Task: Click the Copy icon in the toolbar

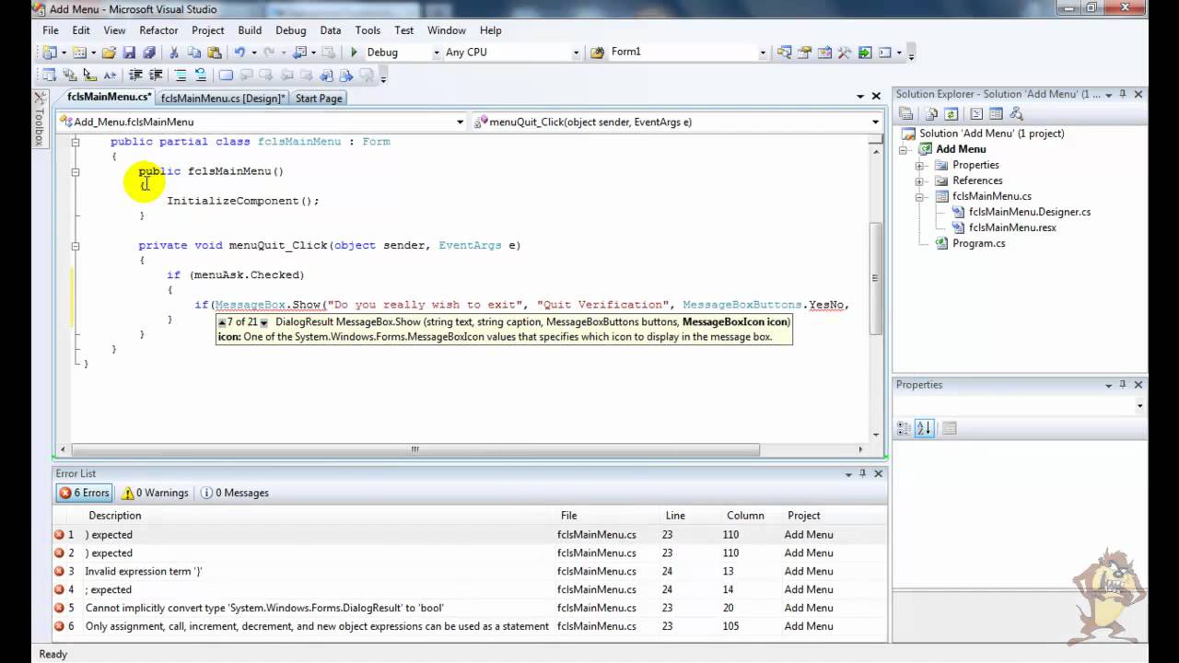Action: (195, 52)
